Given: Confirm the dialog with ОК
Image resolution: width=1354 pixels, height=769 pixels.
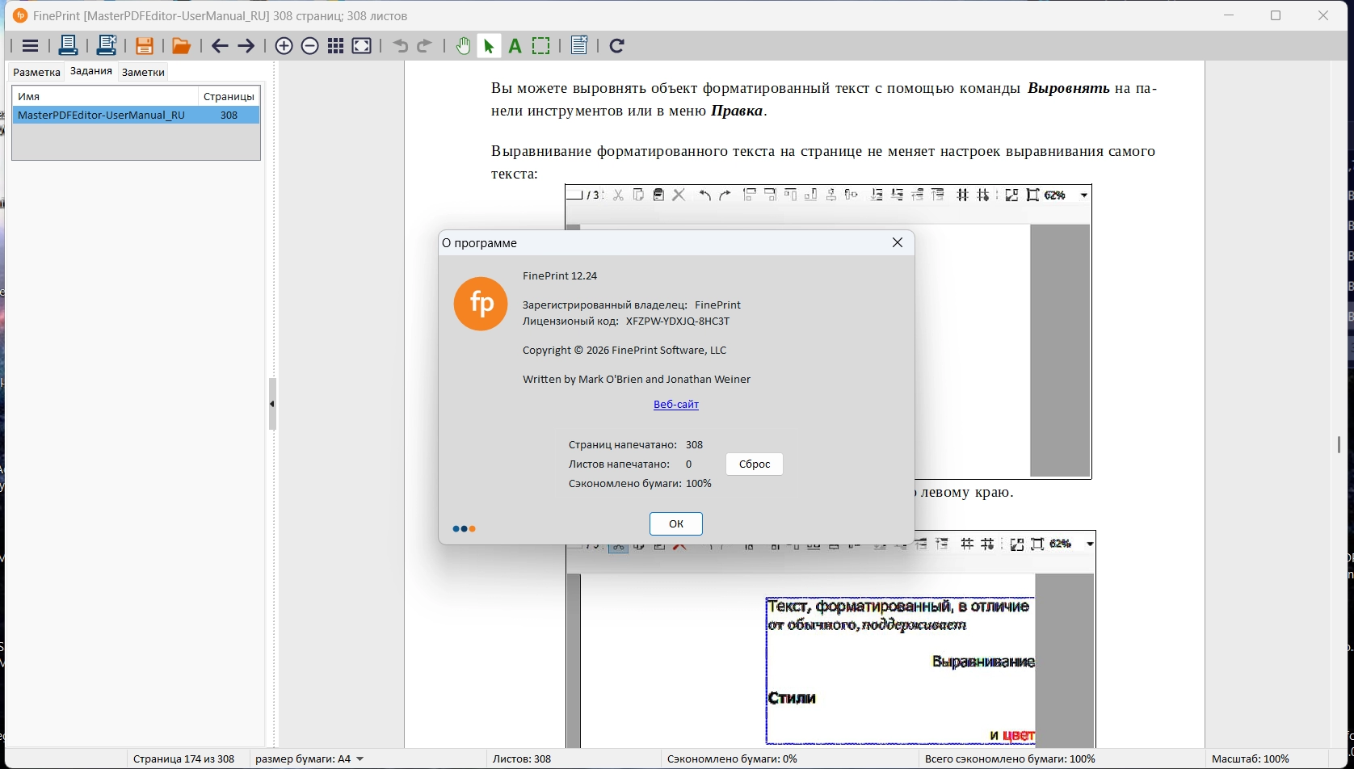Looking at the screenshot, I should pyautogui.click(x=676, y=524).
